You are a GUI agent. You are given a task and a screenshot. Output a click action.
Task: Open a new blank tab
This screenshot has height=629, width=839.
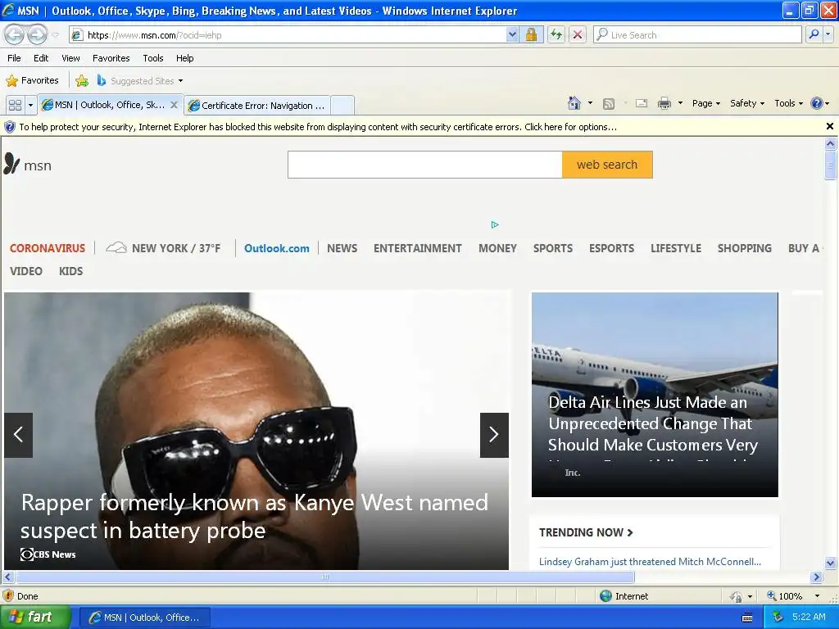point(342,106)
